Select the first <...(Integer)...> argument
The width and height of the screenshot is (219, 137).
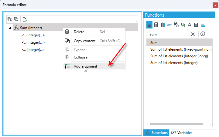[x=33, y=35]
